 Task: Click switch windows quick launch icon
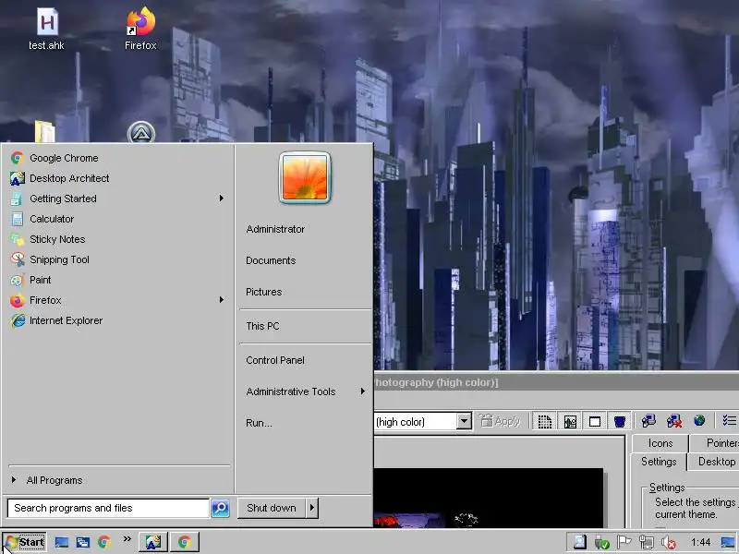click(83, 542)
